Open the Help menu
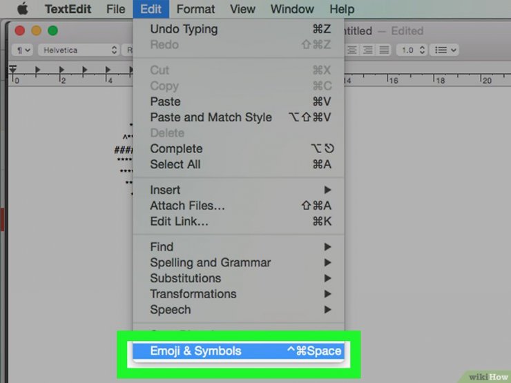 342,9
